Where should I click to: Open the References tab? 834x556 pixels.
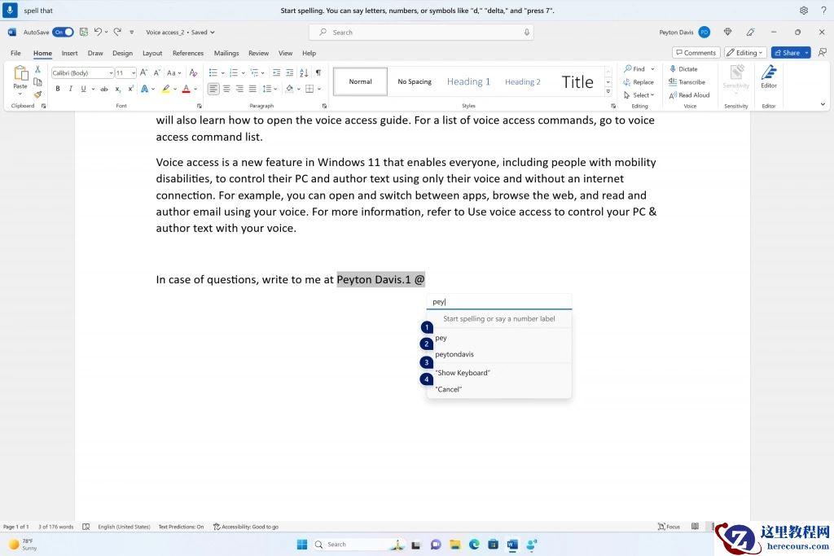(190, 52)
